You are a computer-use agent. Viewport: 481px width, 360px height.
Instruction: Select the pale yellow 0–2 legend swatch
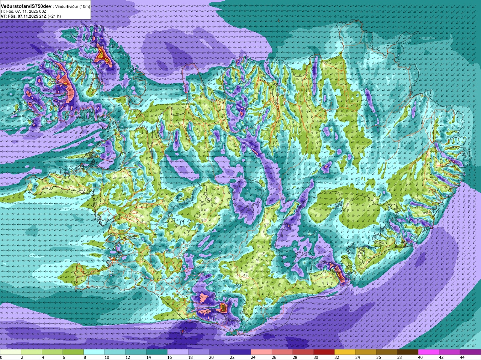click(x=11, y=352)
